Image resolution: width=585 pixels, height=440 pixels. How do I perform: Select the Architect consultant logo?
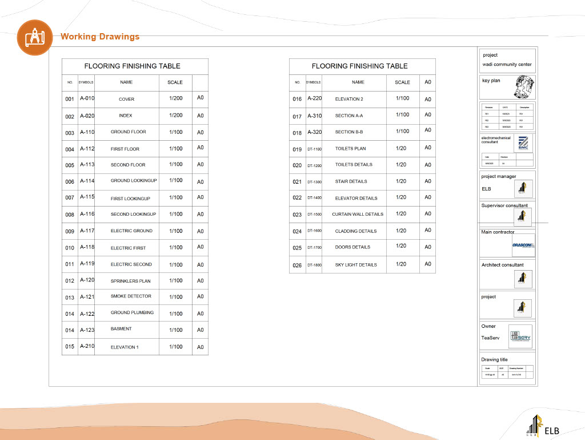coord(522,279)
